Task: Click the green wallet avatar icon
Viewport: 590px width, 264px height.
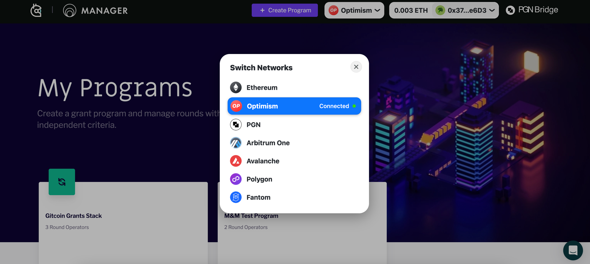Action: pyautogui.click(x=440, y=10)
